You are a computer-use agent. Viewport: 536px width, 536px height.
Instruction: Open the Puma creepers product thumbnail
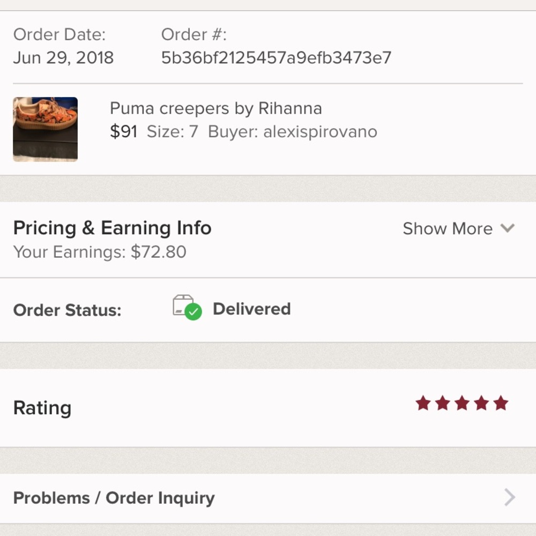point(45,129)
